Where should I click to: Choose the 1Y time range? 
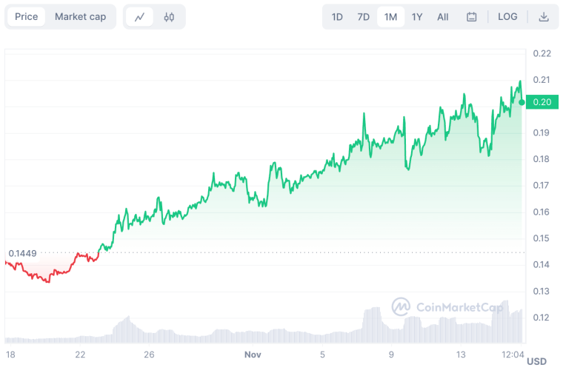pos(417,17)
